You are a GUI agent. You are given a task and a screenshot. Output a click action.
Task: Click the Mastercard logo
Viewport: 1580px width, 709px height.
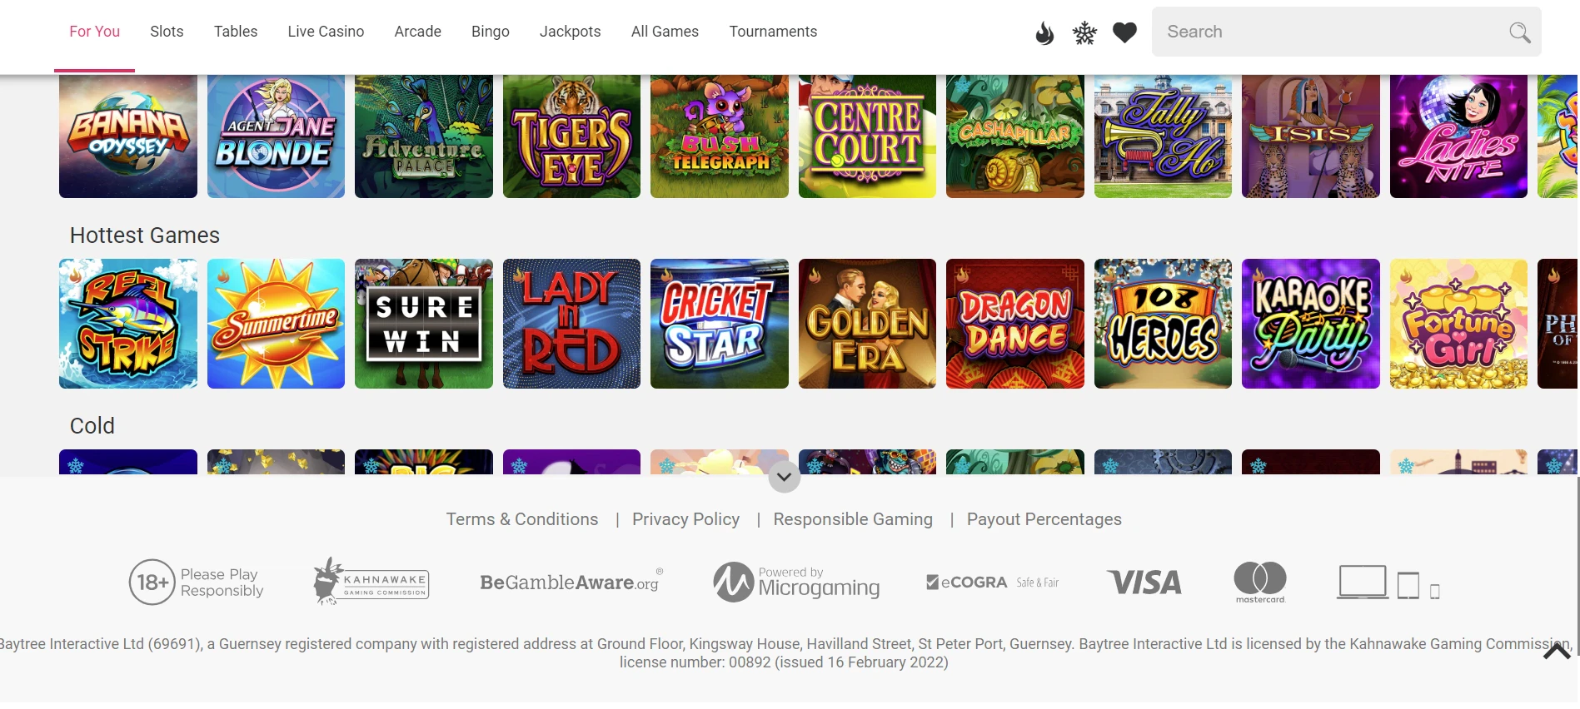[x=1260, y=582]
